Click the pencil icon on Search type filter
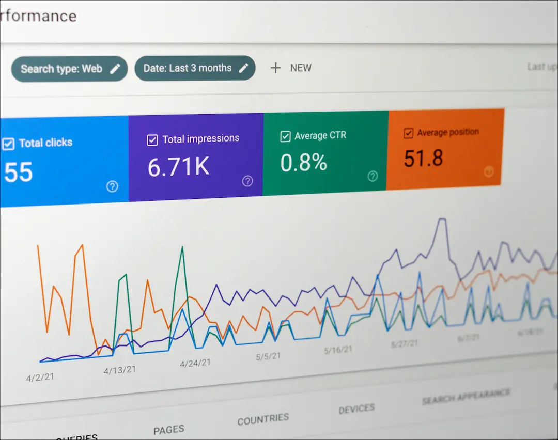This screenshot has width=558, height=440. [115, 69]
